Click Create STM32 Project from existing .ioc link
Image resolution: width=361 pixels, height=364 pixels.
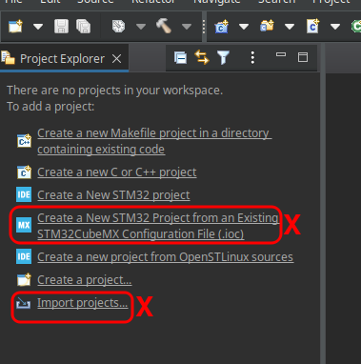pos(158,226)
